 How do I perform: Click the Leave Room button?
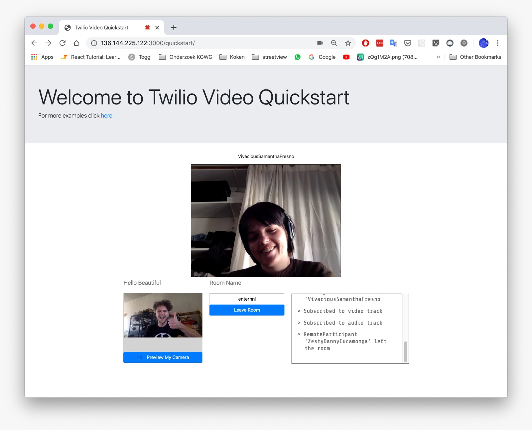(x=247, y=310)
